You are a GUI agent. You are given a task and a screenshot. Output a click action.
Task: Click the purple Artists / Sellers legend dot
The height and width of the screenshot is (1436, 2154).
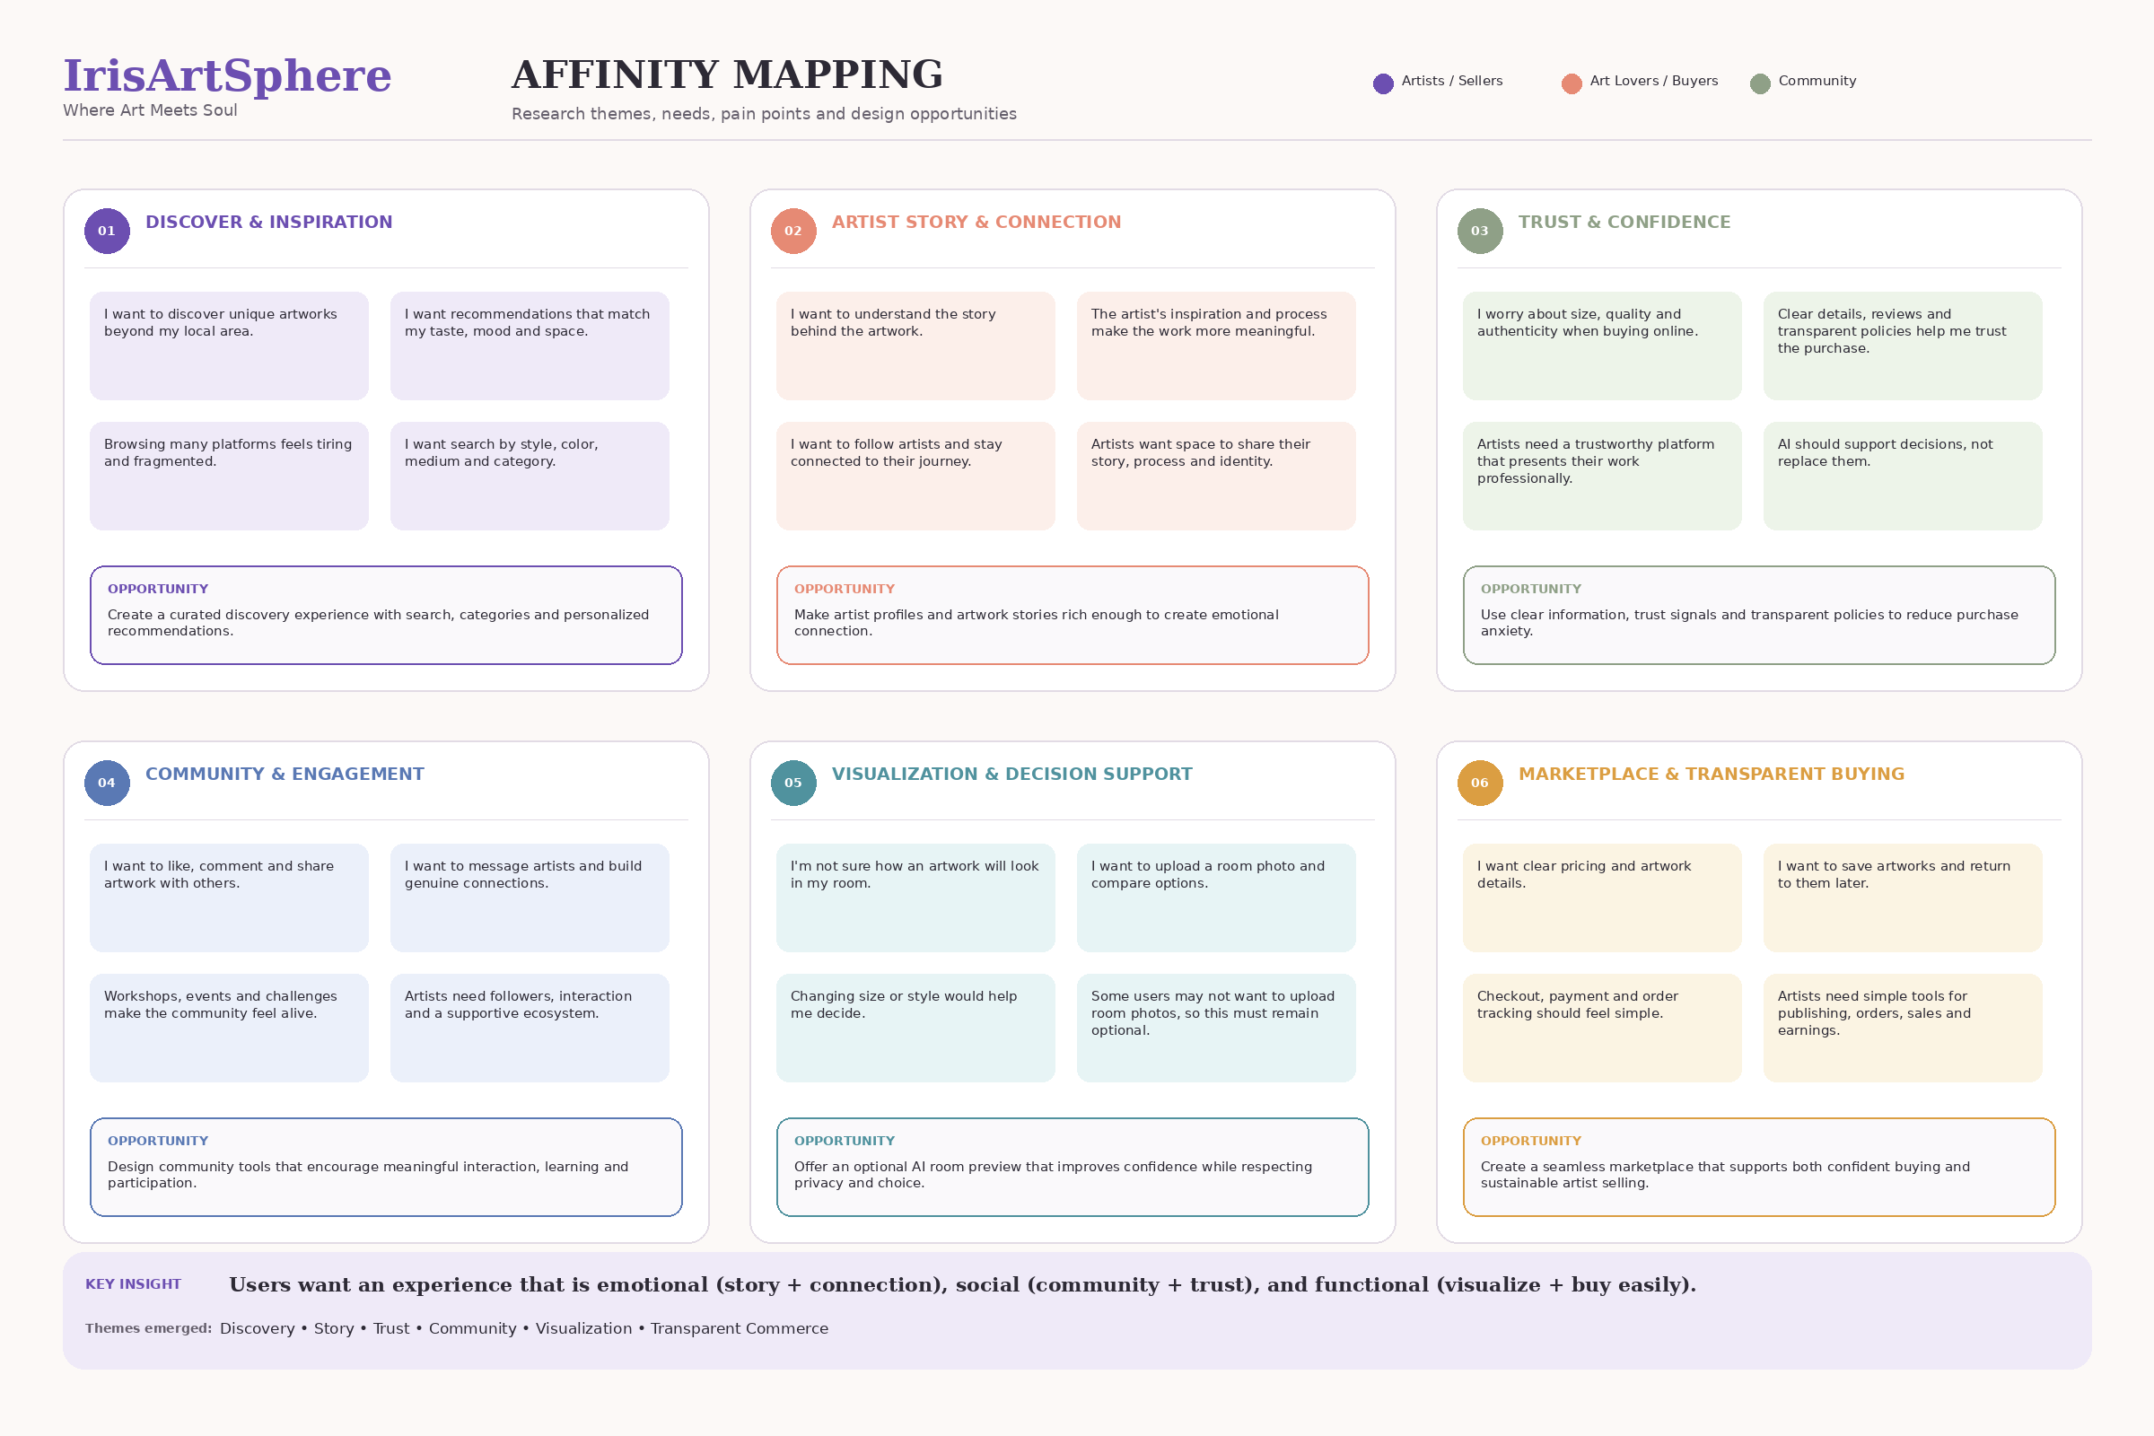[1383, 84]
